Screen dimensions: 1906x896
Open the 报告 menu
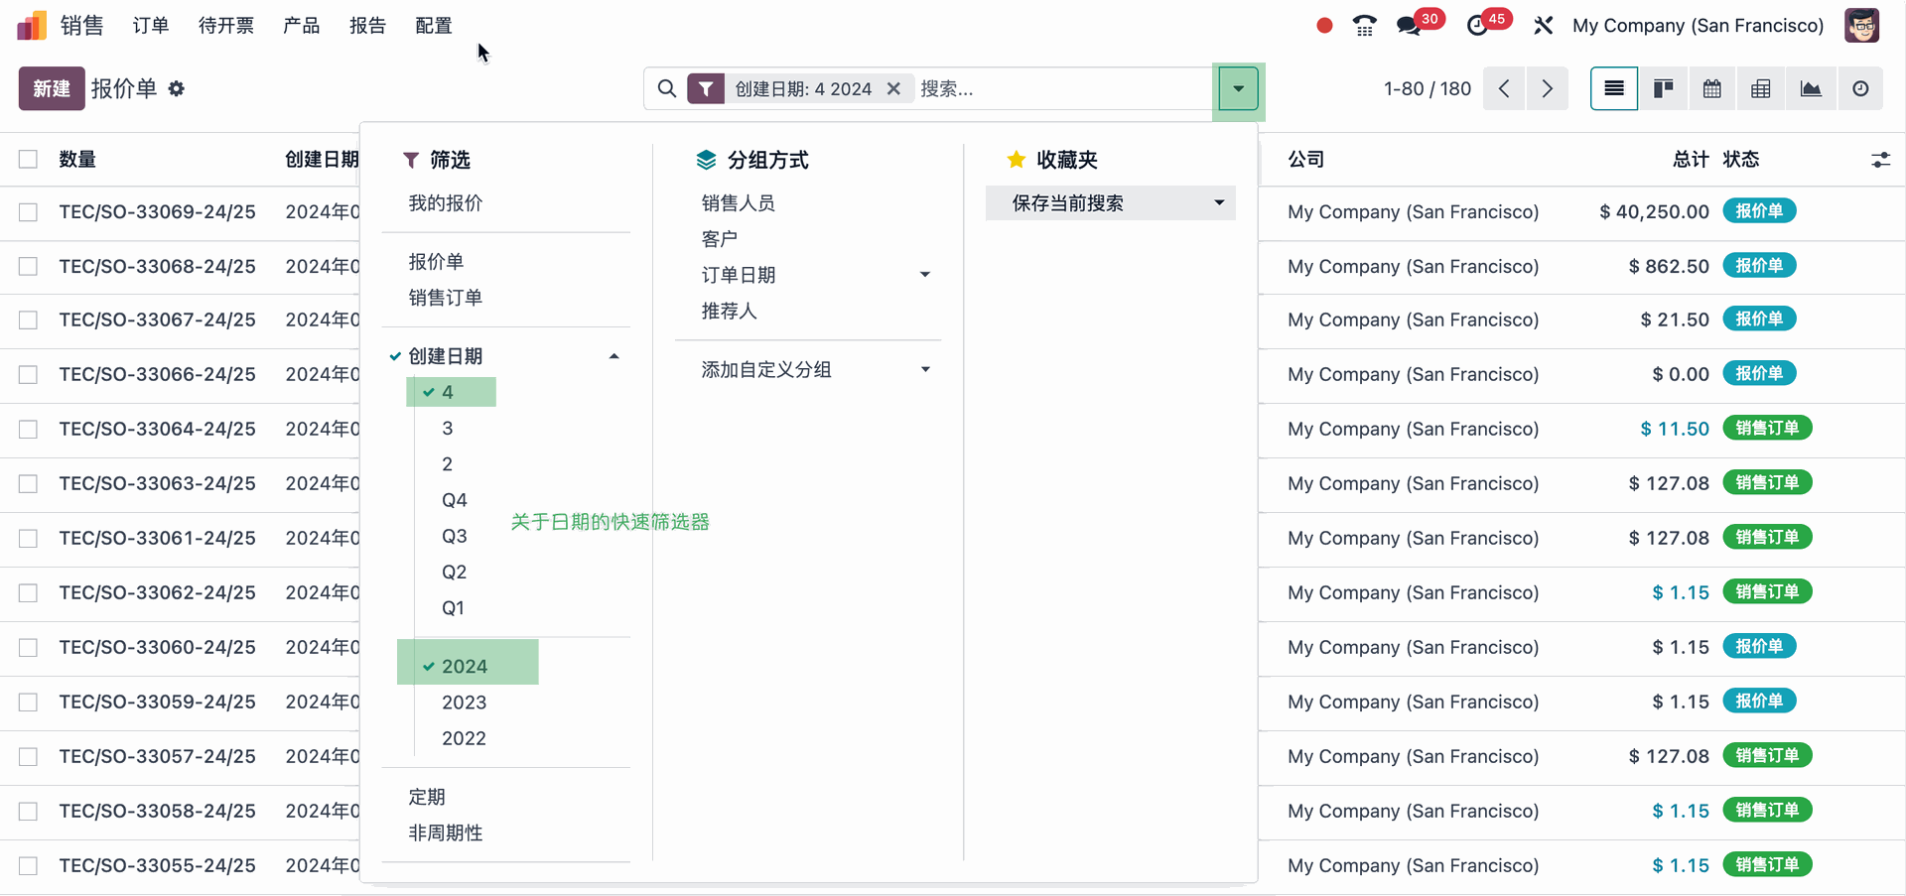coord(367,26)
